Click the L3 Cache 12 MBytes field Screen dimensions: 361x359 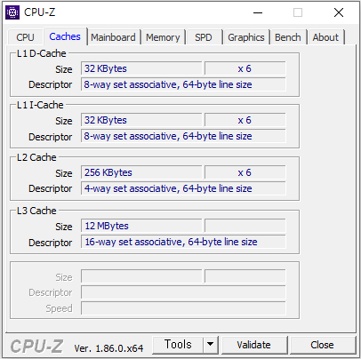coord(141,226)
